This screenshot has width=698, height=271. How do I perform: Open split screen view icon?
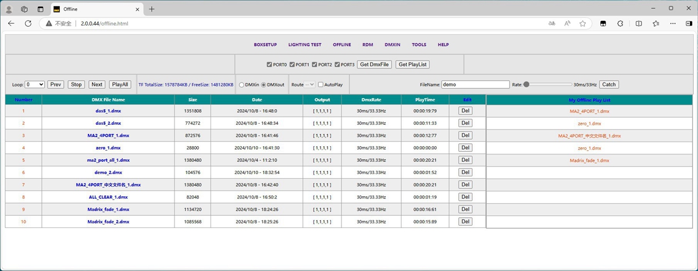639,23
